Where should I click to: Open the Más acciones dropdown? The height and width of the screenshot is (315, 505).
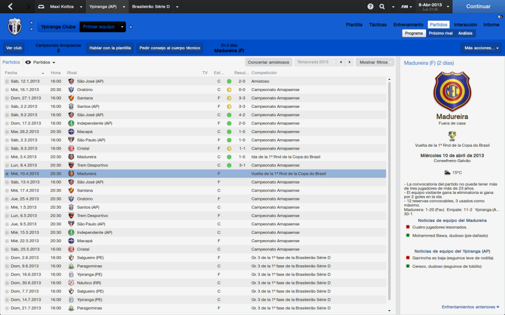(x=481, y=48)
